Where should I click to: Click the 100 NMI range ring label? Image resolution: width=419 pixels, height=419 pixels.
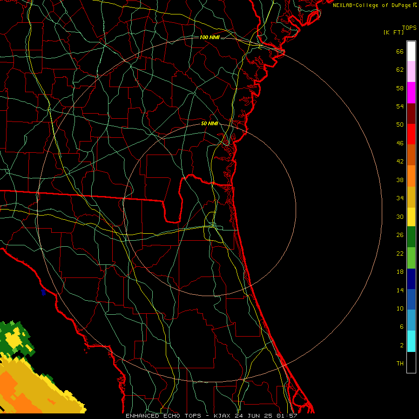point(209,37)
